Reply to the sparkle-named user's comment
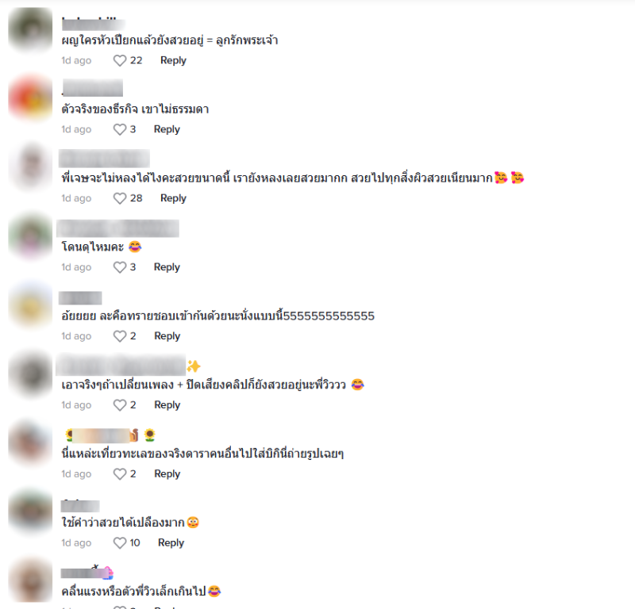The image size is (635, 609). [167, 405]
